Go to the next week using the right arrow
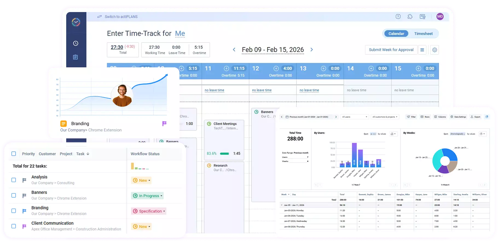Viewport: 499px width, 242px height. click(x=312, y=50)
